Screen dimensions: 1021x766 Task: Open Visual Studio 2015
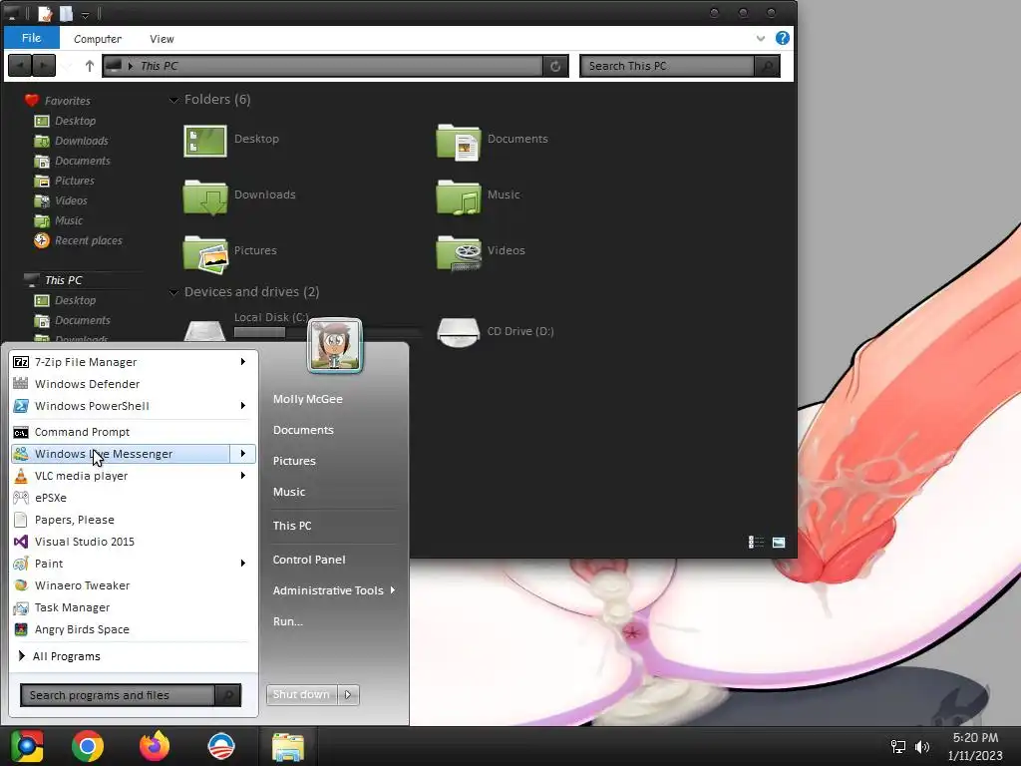point(133,542)
